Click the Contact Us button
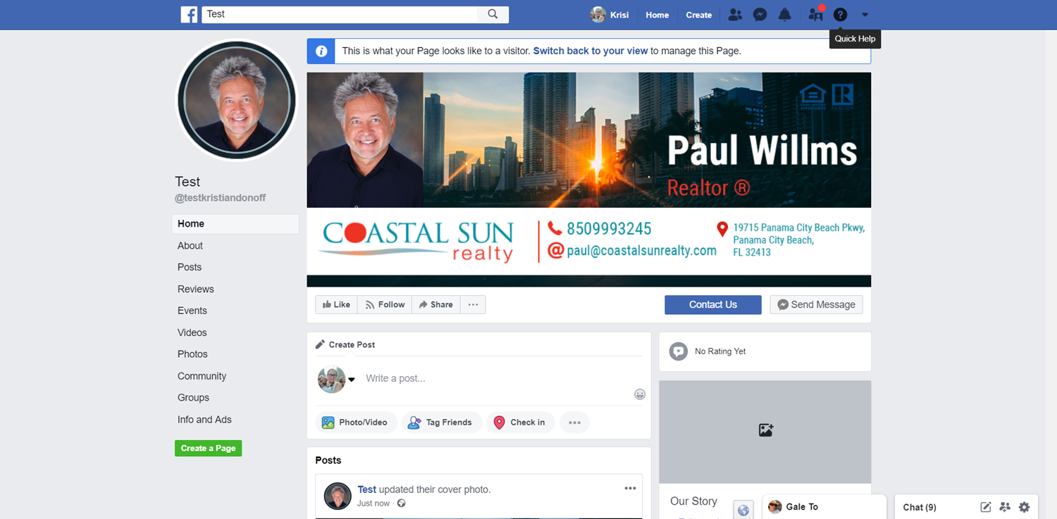Image resolution: width=1057 pixels, height=519 pixels. (712, 304)
